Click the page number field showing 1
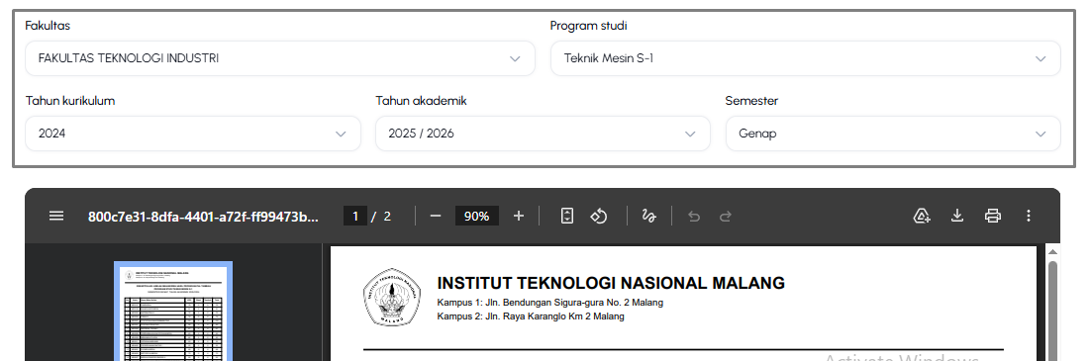1090x361 pixels. 355,216
